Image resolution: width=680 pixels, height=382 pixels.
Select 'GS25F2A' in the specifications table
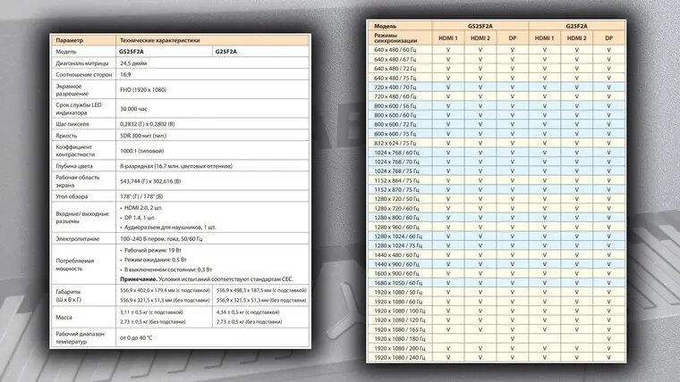click(132, 52)
